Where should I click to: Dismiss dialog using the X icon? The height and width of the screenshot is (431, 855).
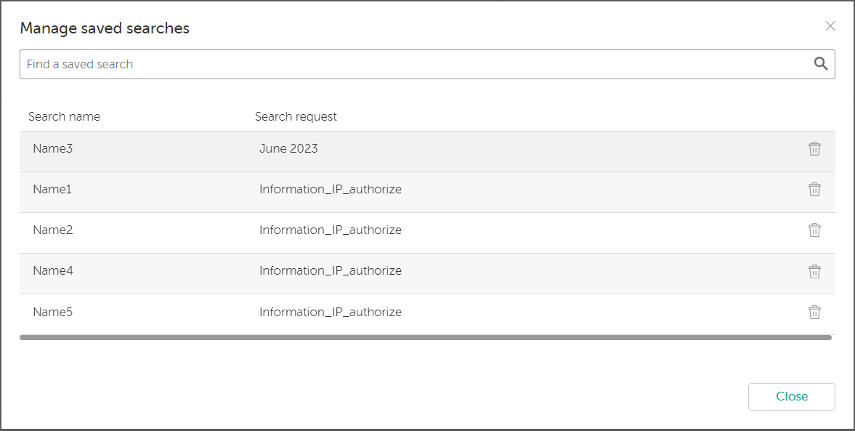[x=830, y=26]
